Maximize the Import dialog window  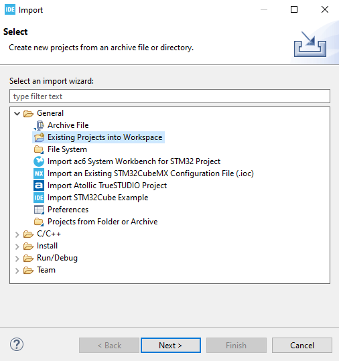[294, 9]
